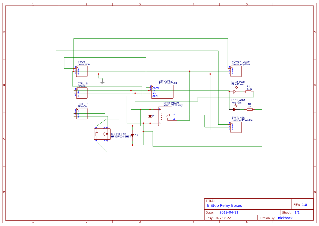The height and width of the screenshot is (226, 319).
Task: Select the MAIN_RELAY Main PWR Relay symbol
Action: tap(165, 116)
